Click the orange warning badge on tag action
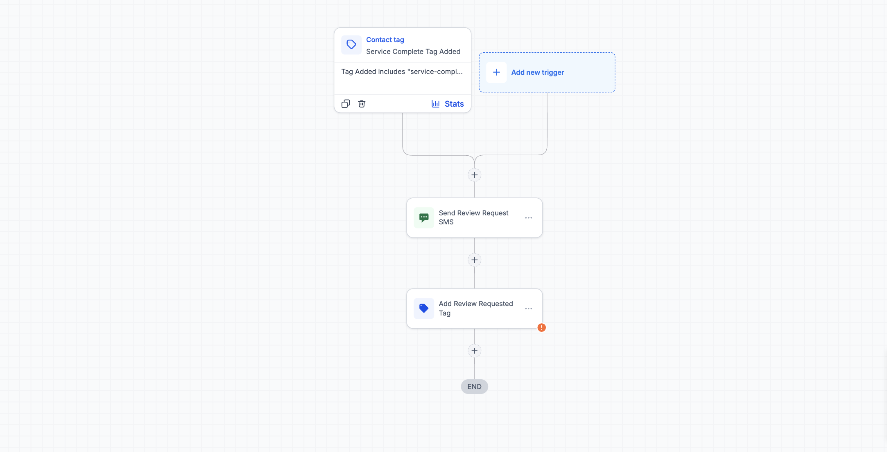Viewport: 887px width, 452px height. pos(541,327)
